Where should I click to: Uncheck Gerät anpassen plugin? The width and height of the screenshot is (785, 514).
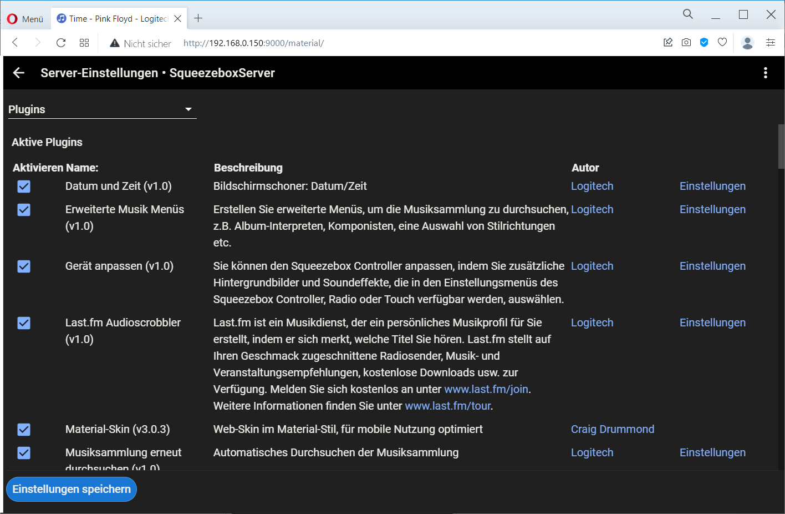(x=24, y=266)
